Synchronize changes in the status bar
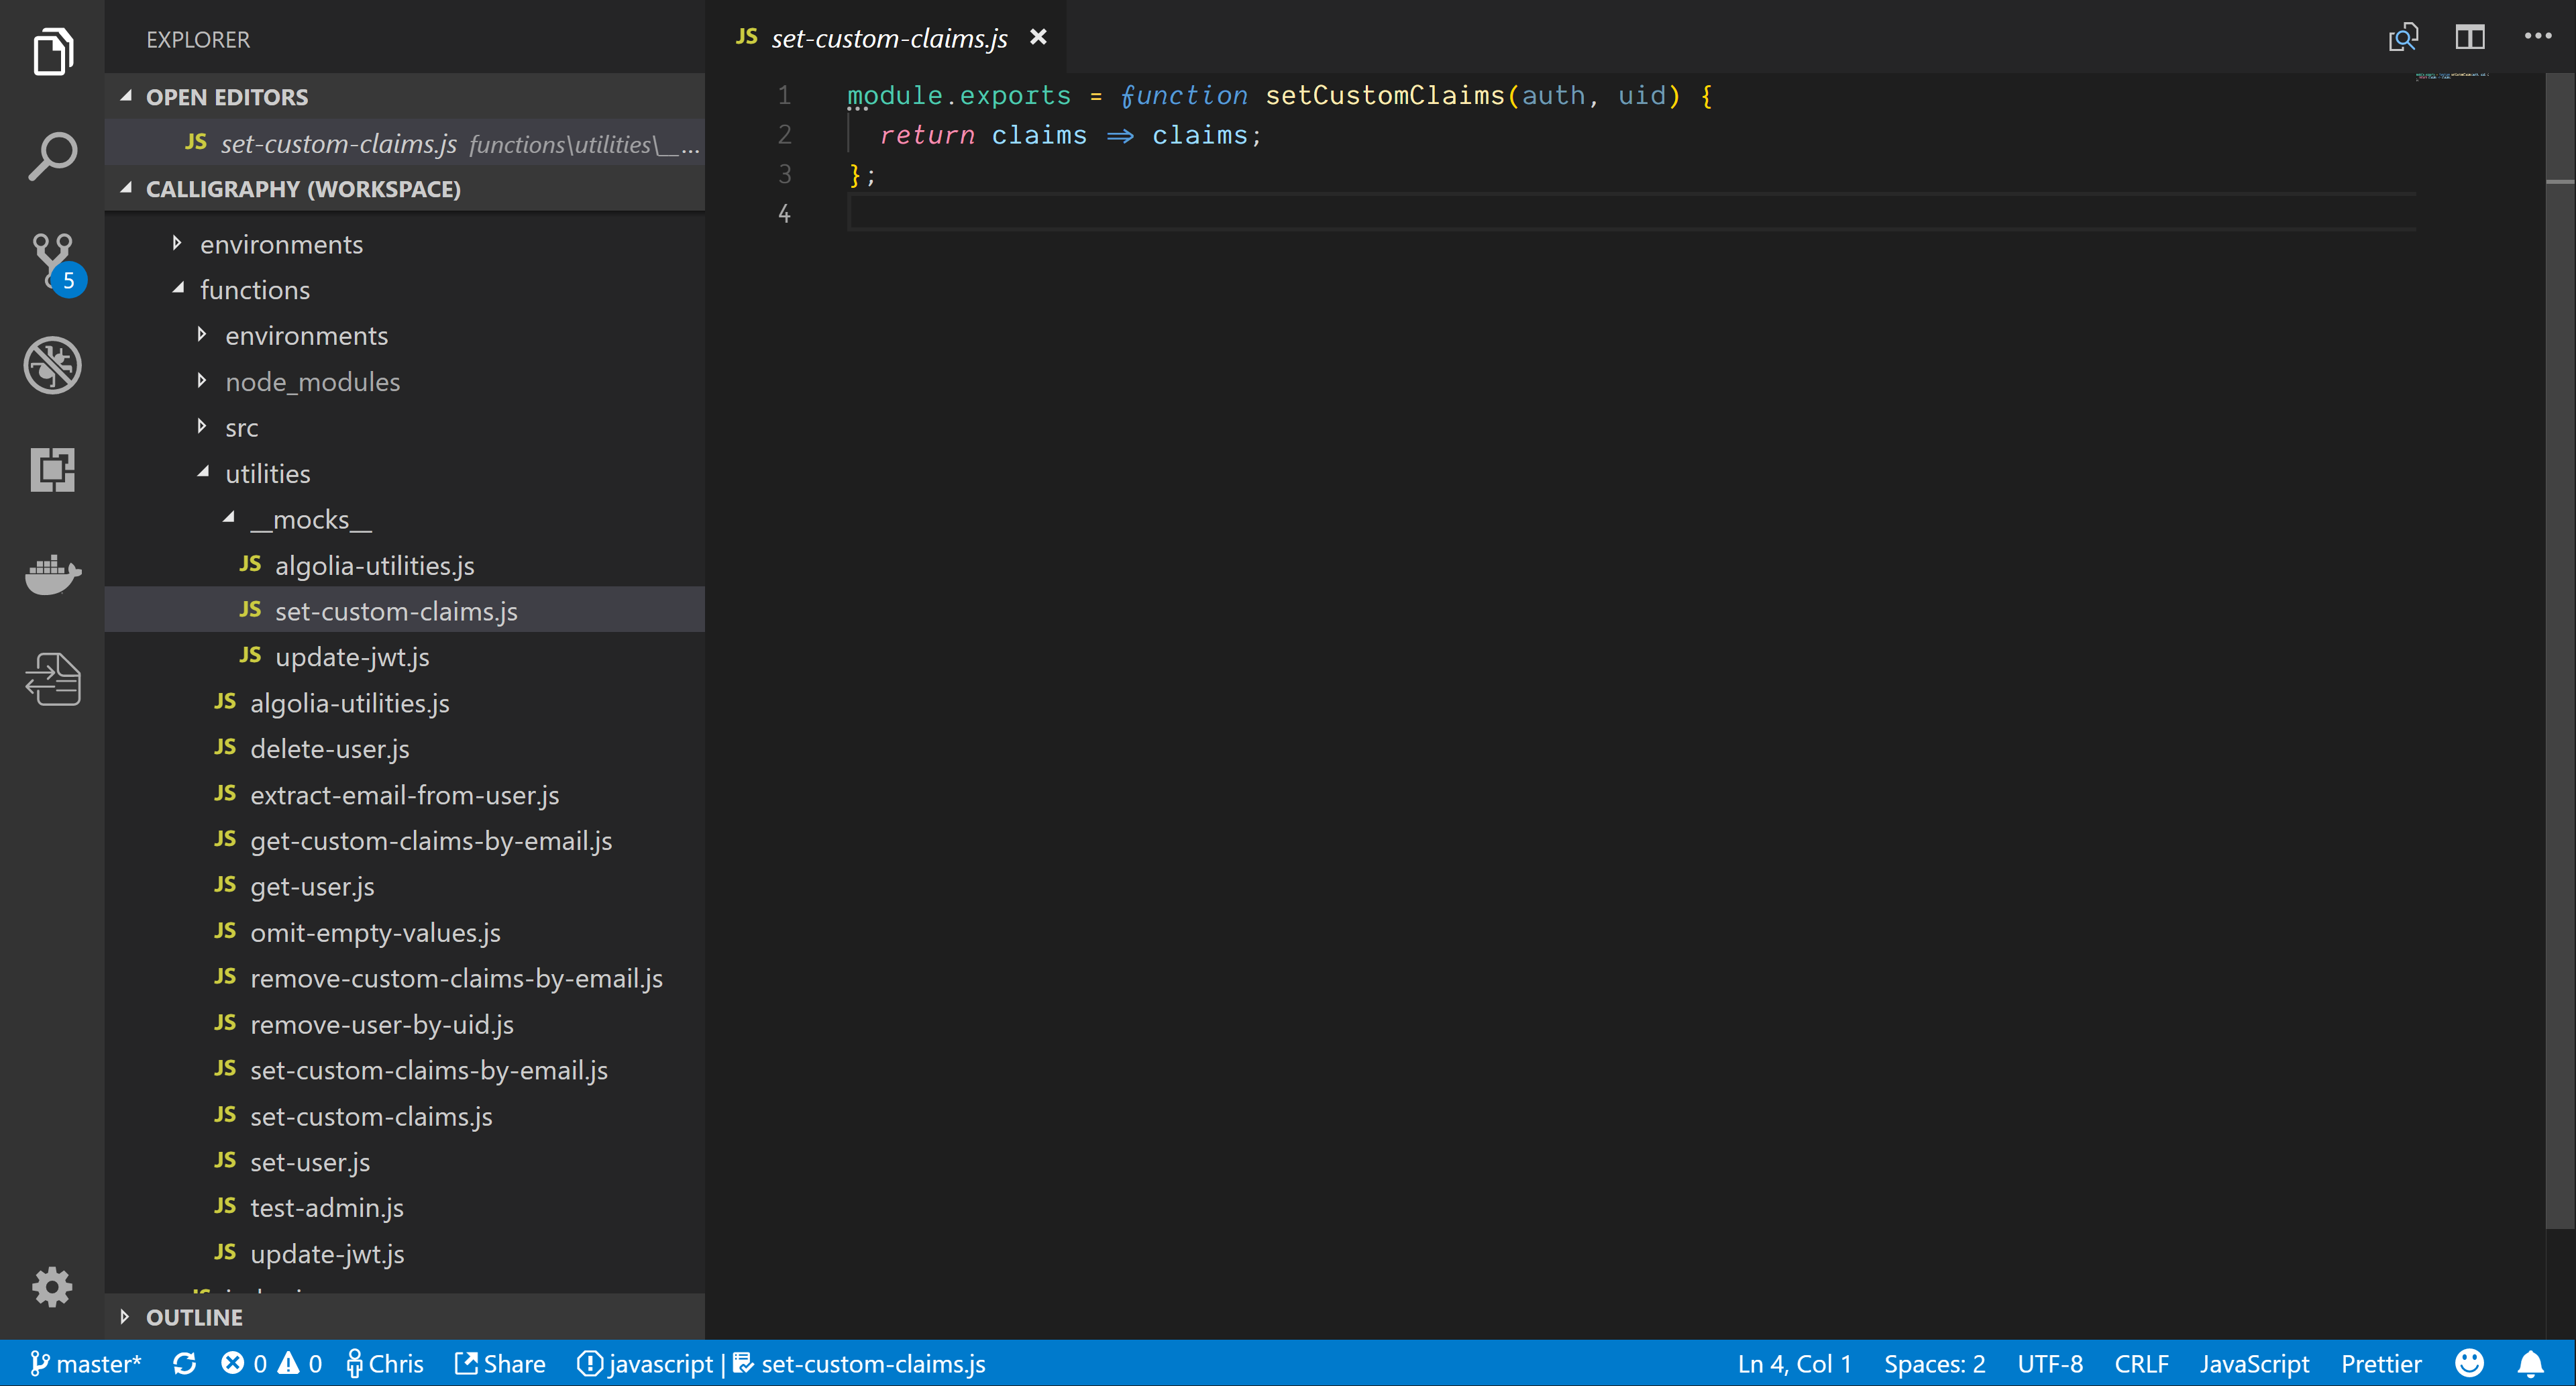This screenshot has height=1386, width=2576. 184,1363
